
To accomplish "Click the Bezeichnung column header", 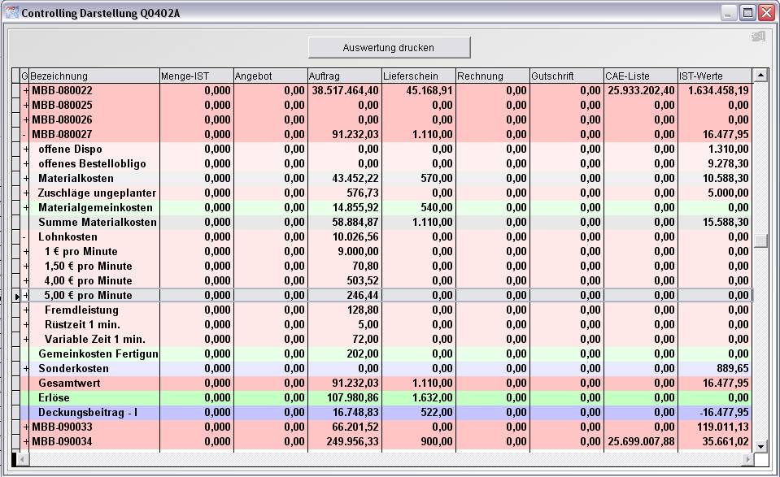I will tap(94, 76).
